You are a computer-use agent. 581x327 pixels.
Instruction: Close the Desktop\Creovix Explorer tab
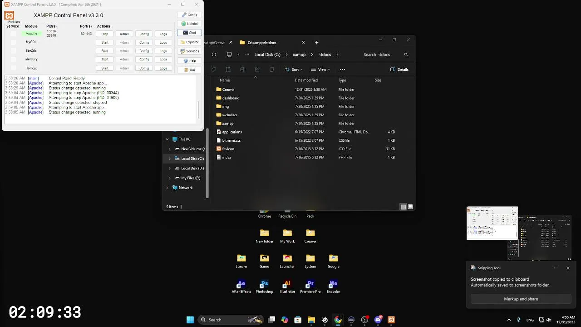point(231,43)
